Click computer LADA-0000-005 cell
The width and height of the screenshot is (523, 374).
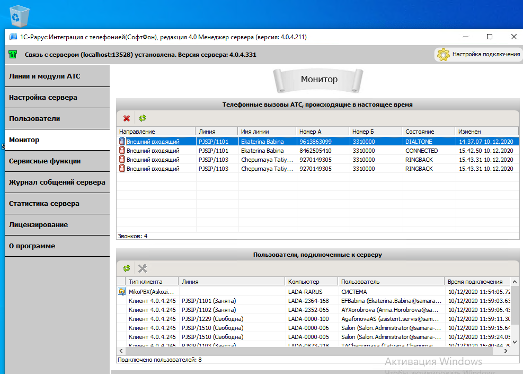tap(312, 336)
